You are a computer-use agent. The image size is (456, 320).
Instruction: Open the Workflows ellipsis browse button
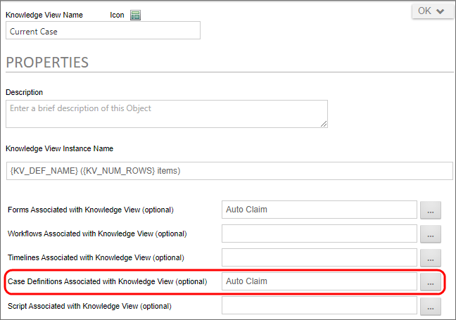coord(430,234)
